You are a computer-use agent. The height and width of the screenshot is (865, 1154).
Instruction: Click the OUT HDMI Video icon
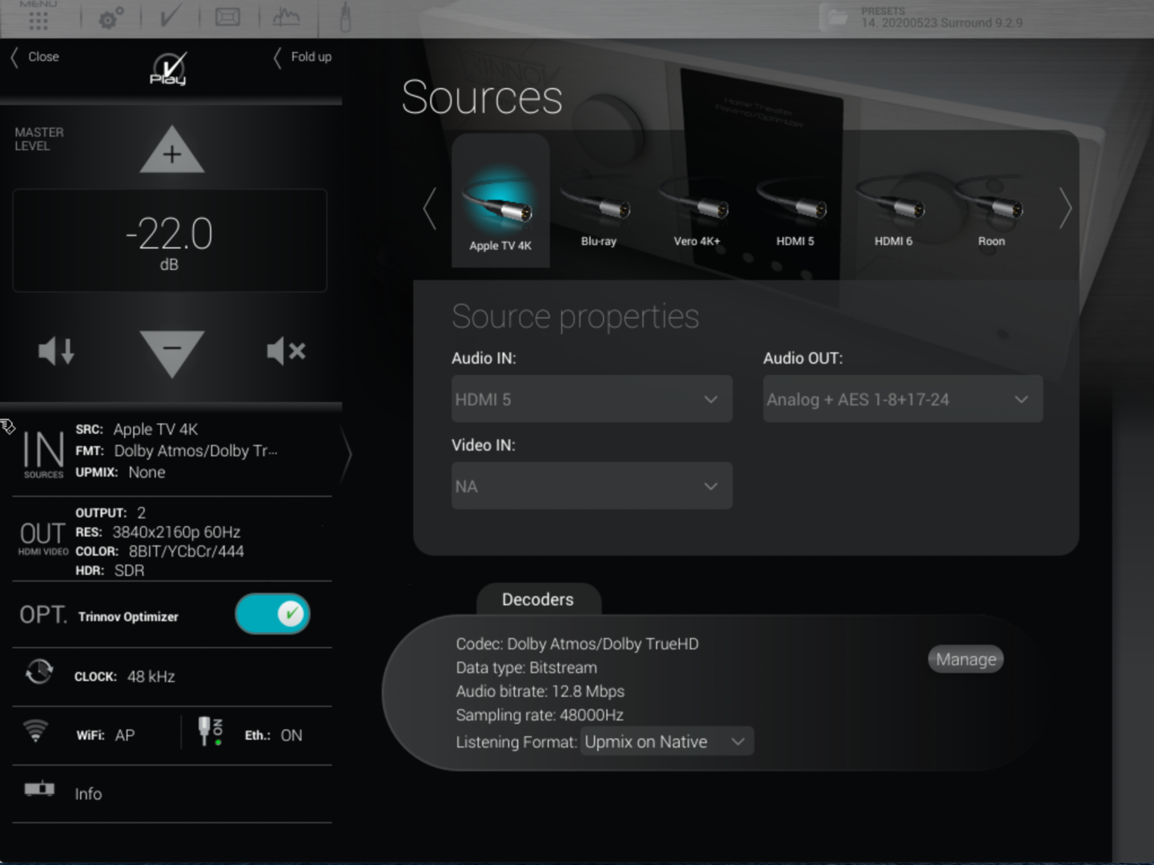pos(43,539)
